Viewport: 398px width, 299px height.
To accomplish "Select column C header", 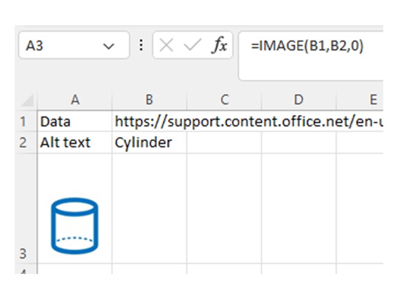I will pos(224,100).
